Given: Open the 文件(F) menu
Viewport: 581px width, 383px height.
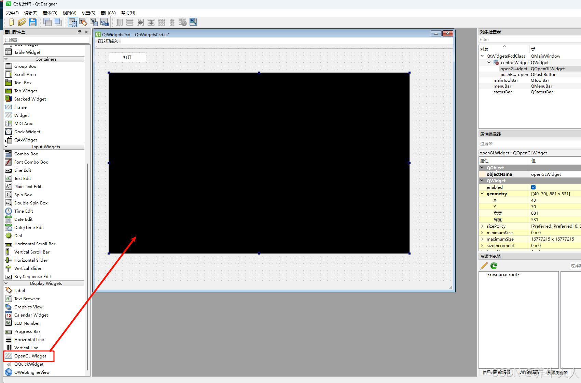Looking at the screenshot, I should point(12,13).
